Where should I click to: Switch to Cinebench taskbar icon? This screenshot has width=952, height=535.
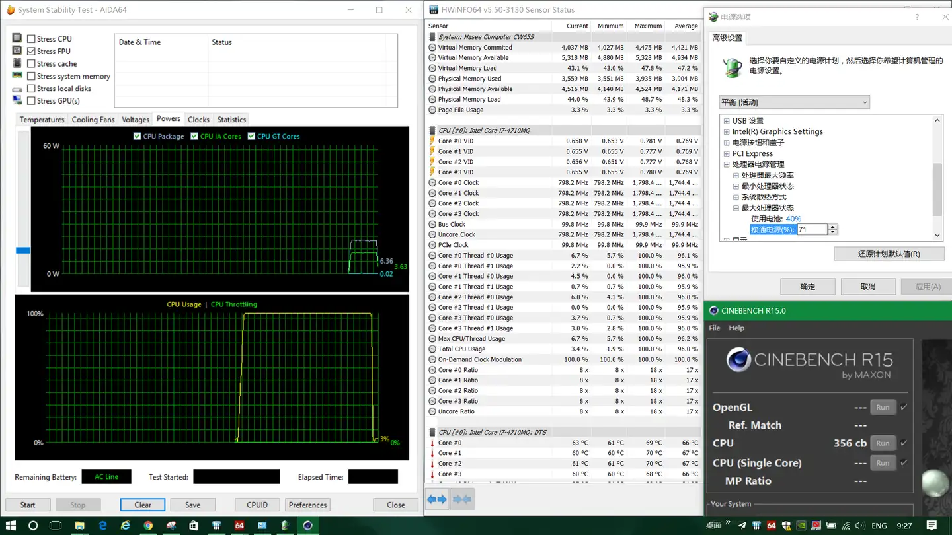click(307, 526)
